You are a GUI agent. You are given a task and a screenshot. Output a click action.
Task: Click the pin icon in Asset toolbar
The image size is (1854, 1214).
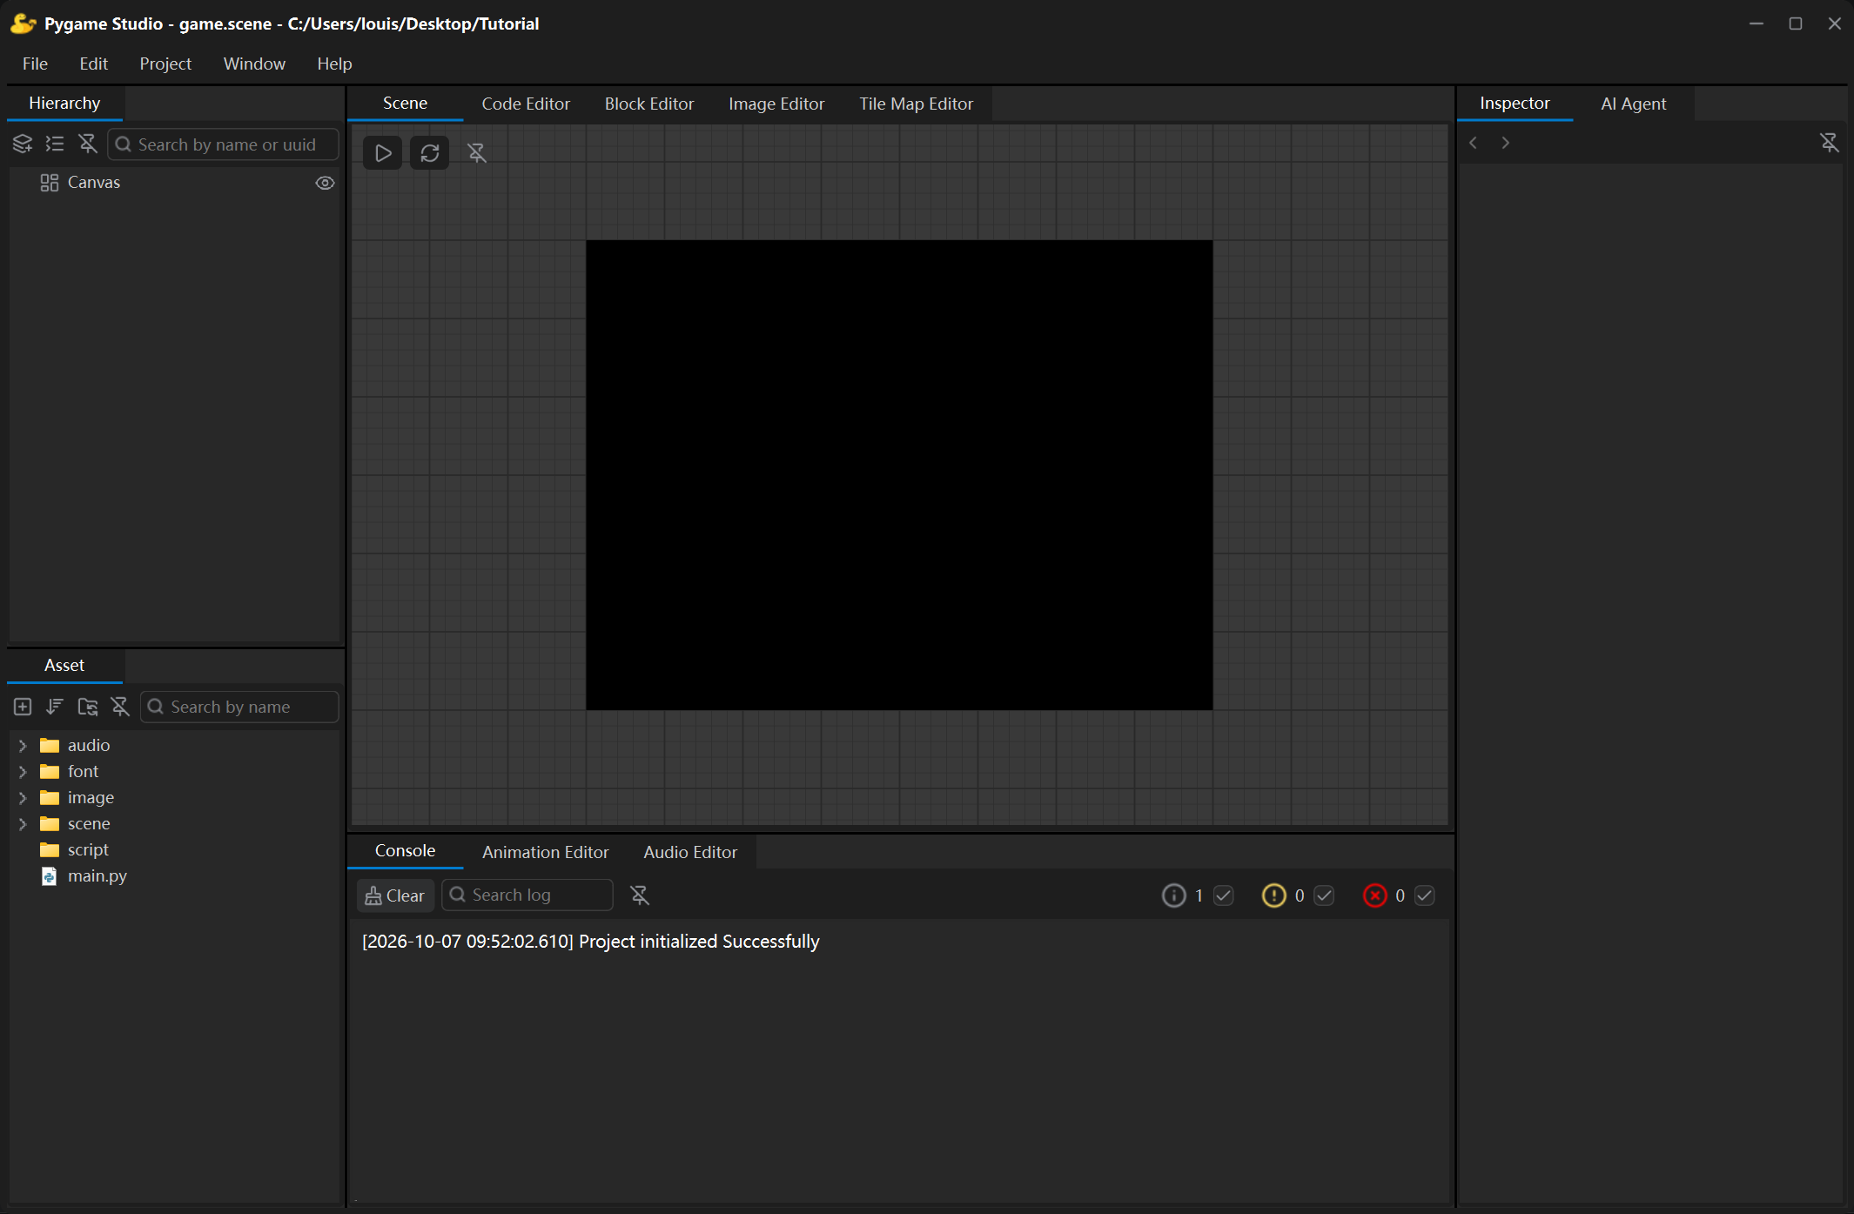[120, 707]
